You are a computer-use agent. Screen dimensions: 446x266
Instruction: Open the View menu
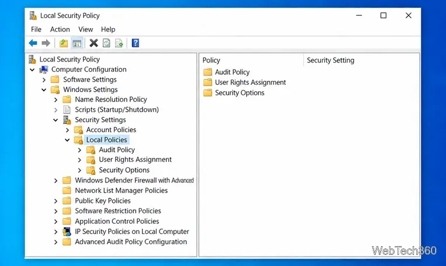[85, 29]
